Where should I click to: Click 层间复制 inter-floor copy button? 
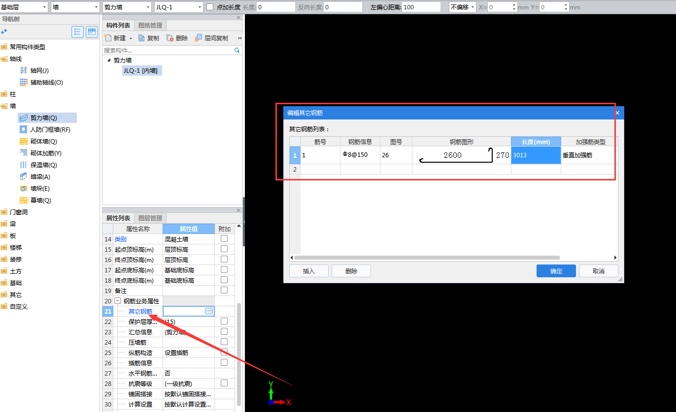coord(212,38)
